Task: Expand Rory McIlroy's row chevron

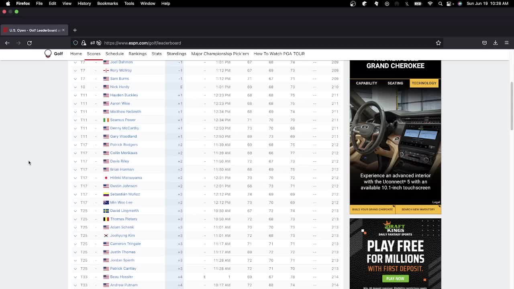Action: 75,70
